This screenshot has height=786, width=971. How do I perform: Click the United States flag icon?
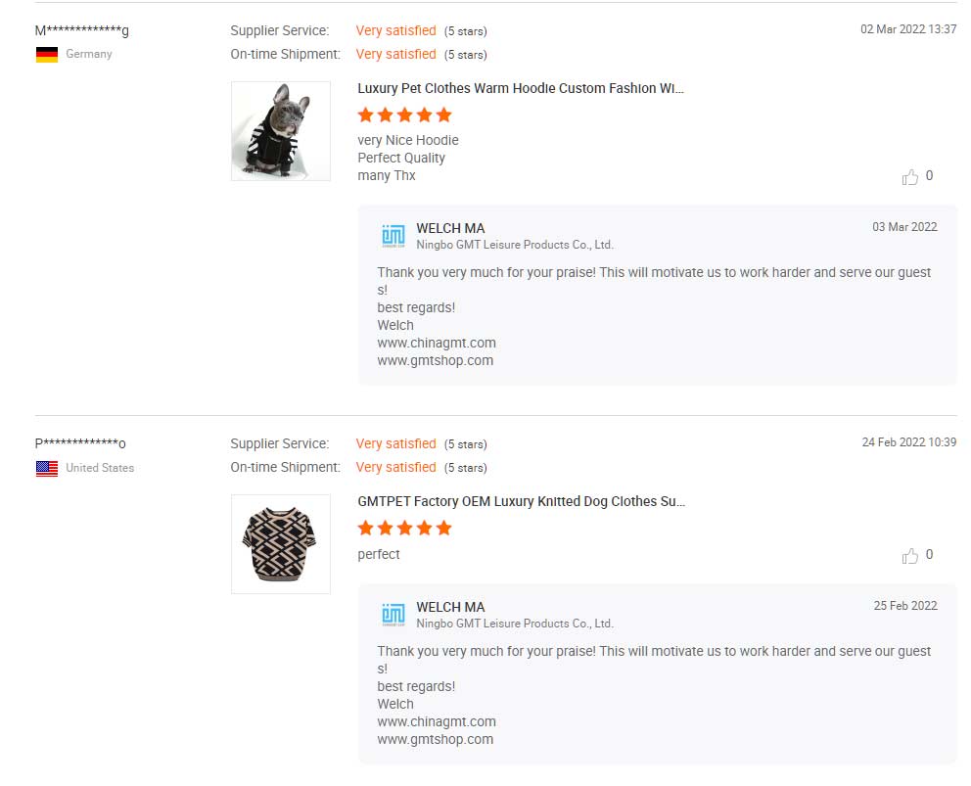(47, 469)
